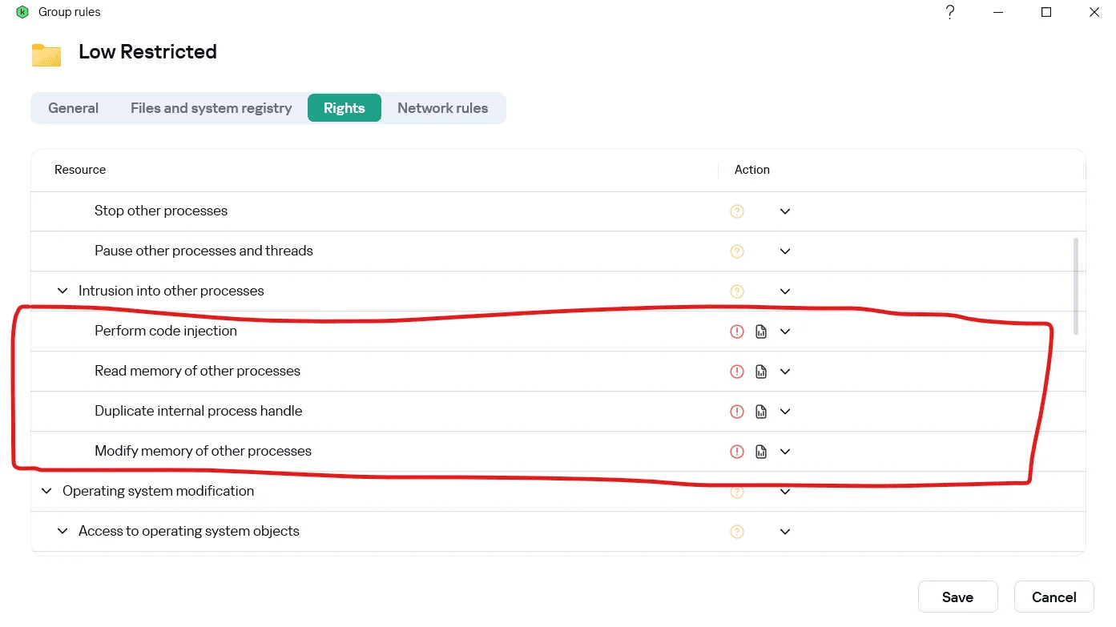Click the action icon for Access to operating system objects

click(737, 532)
